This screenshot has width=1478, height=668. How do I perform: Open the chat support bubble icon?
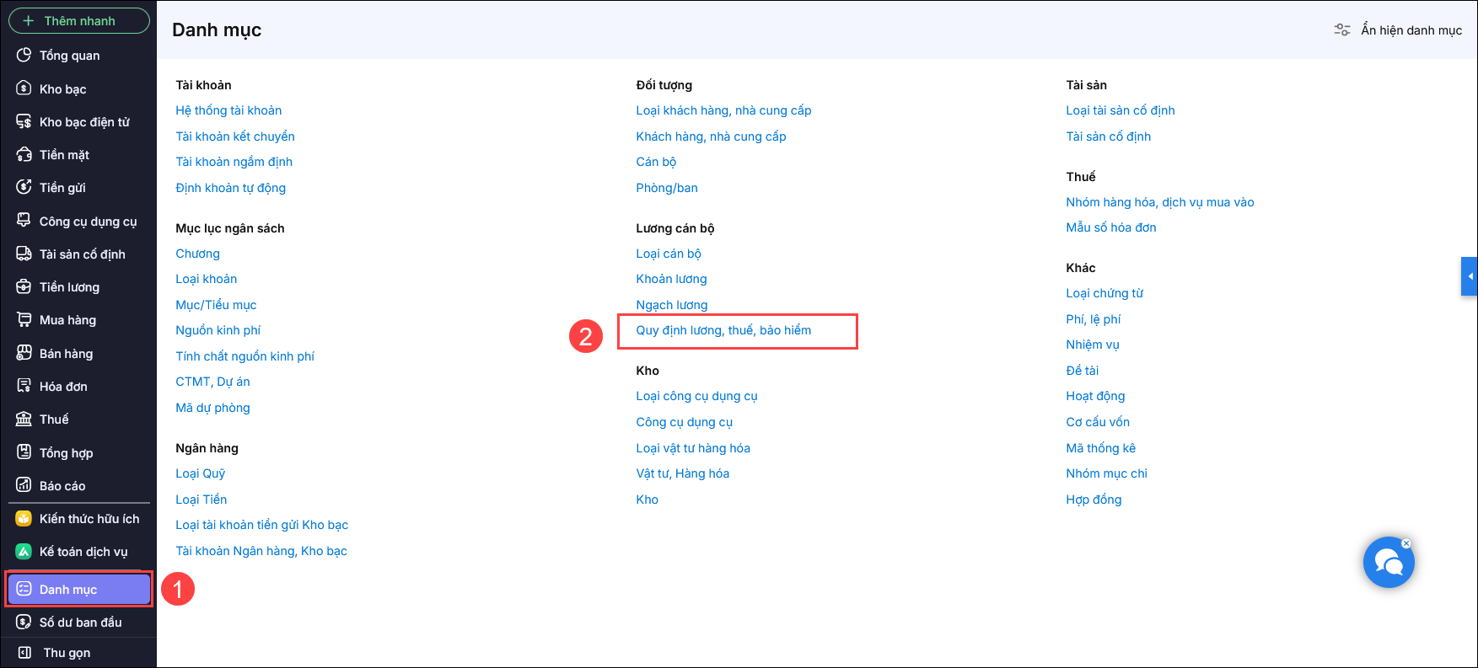(x=1387, y=563)
